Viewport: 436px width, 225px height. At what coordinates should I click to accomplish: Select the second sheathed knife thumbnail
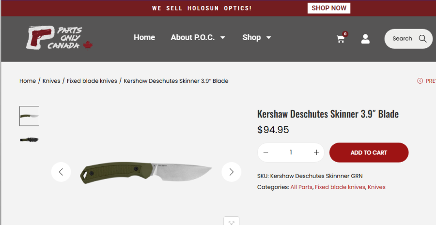[29, 140]
